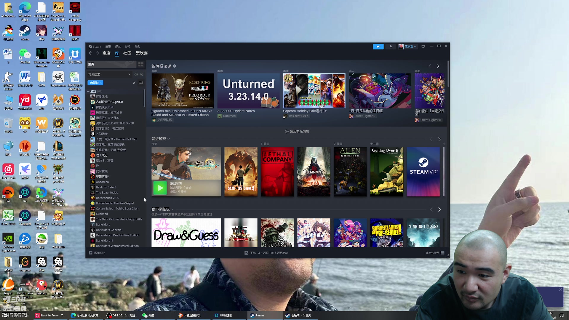569x320 pixels.
Task: Open the Recycle Bin on desktop
Action: click(x=8, y=125)
